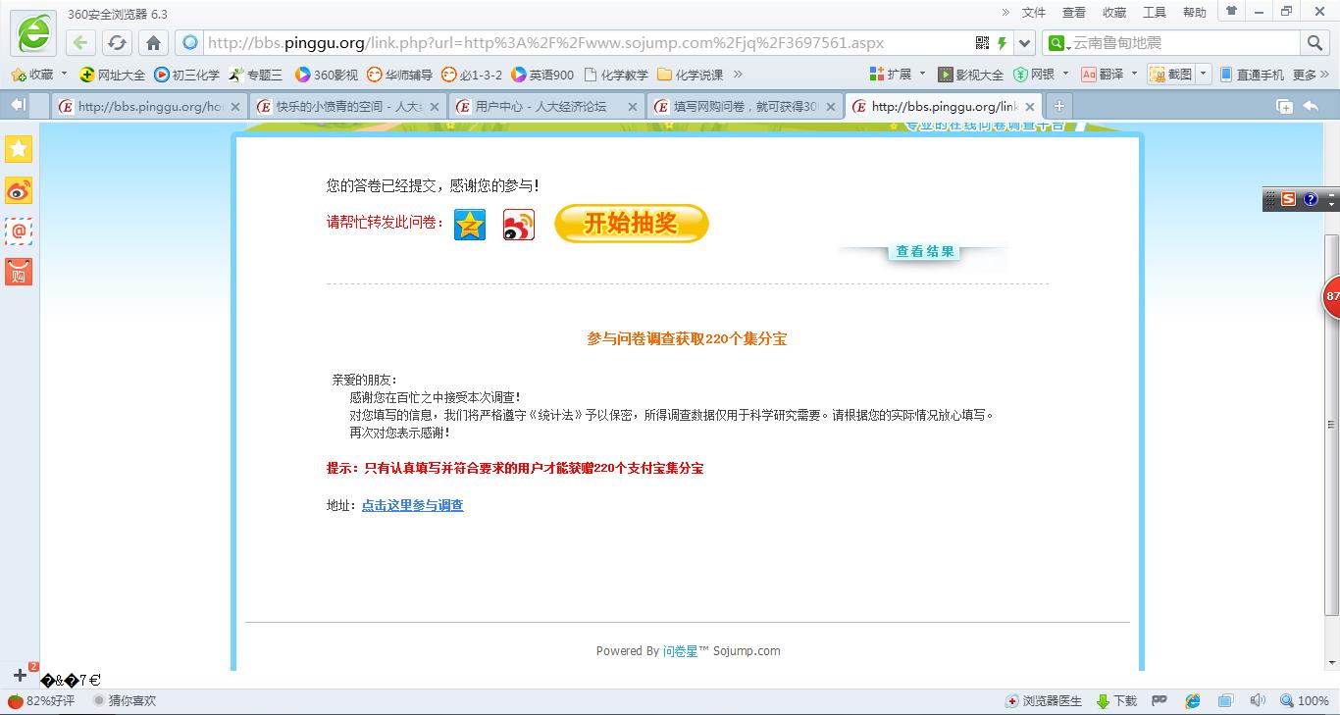
Task: Switch to the 快乐的小愤青的空间 tab
Action: [x=347, y=107]
